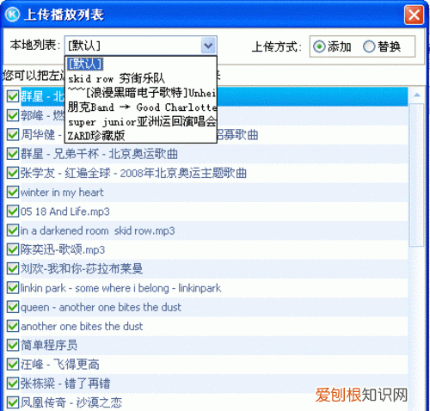Close the upload playlist dialog
The image size is (430, 411).
click(414, 15)
